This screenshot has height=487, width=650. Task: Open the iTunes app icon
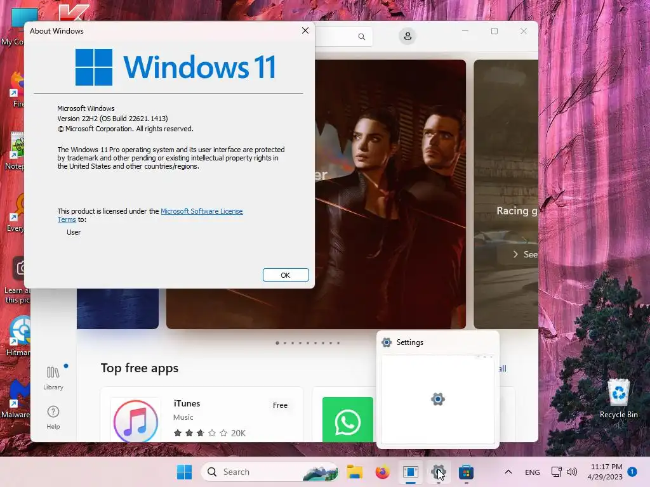(136, 420)
